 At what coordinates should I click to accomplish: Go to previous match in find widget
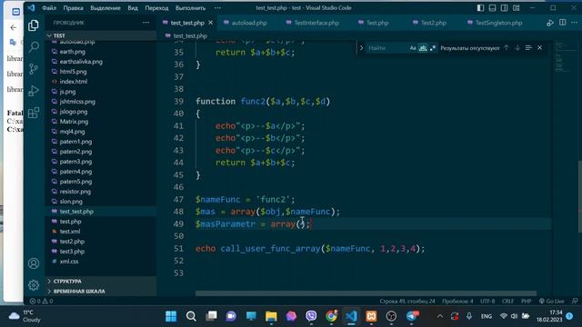tap(507, 48)
